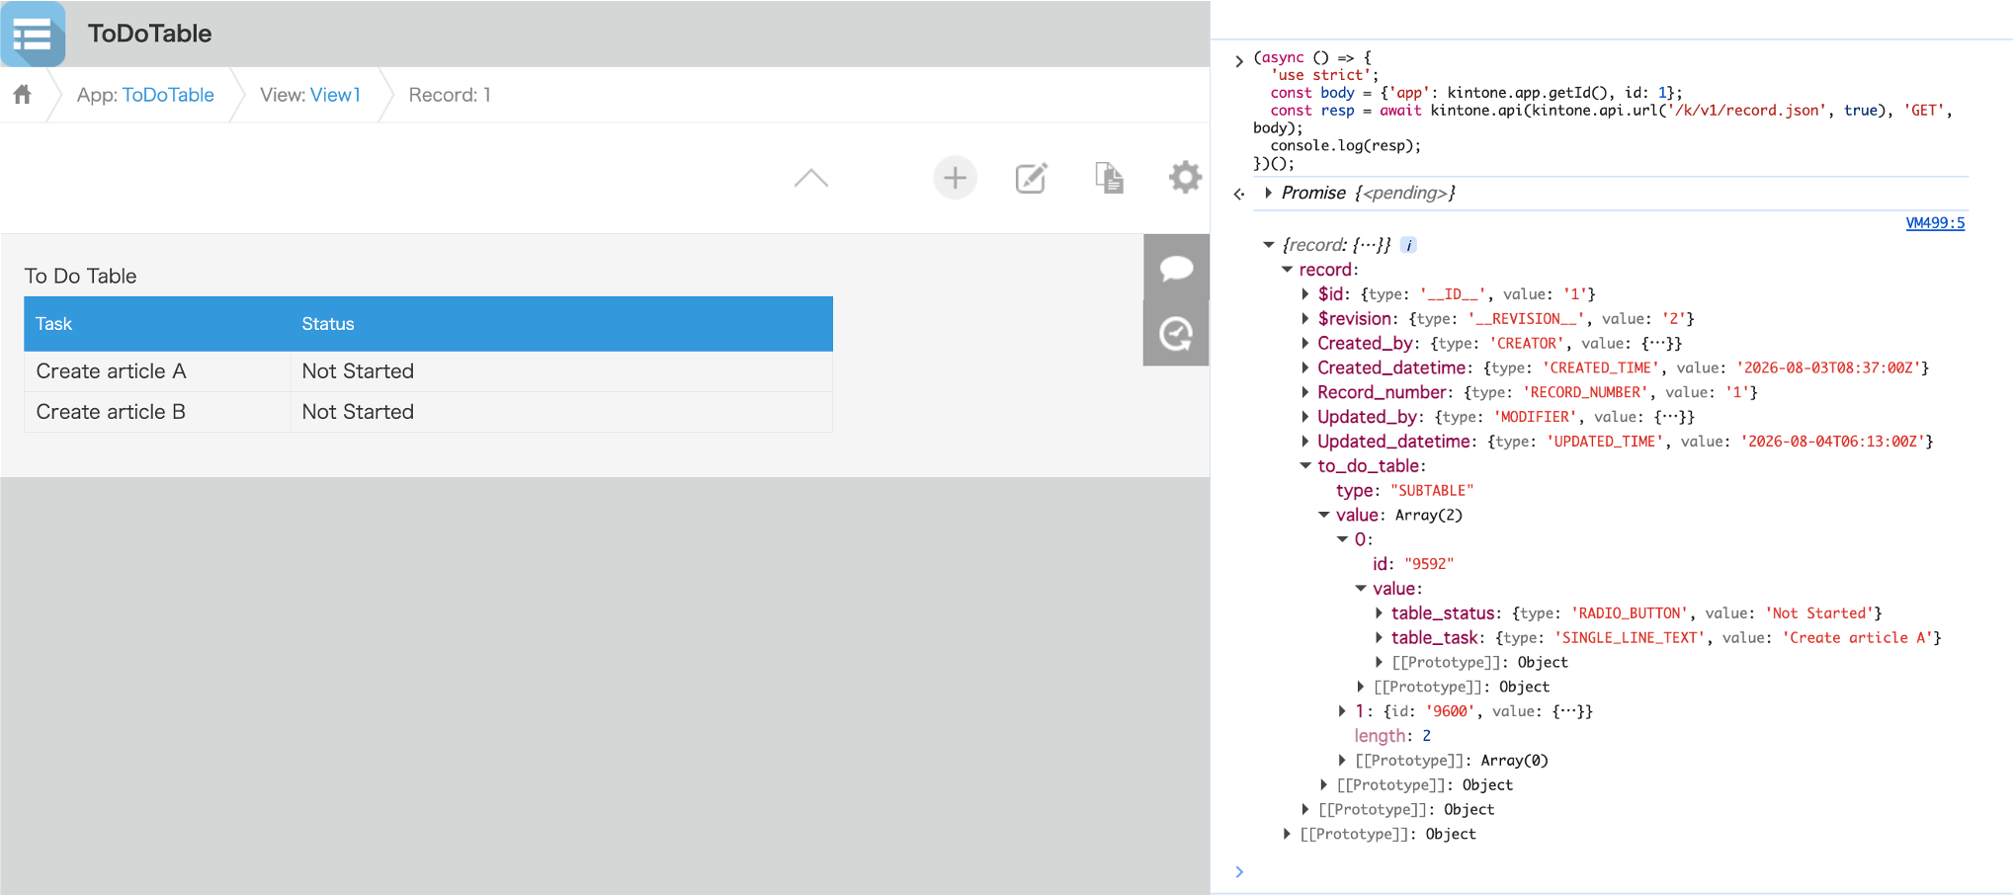Expand the table_task property
Viewport: 2014px width, 895px height.
click(1380, 638)
